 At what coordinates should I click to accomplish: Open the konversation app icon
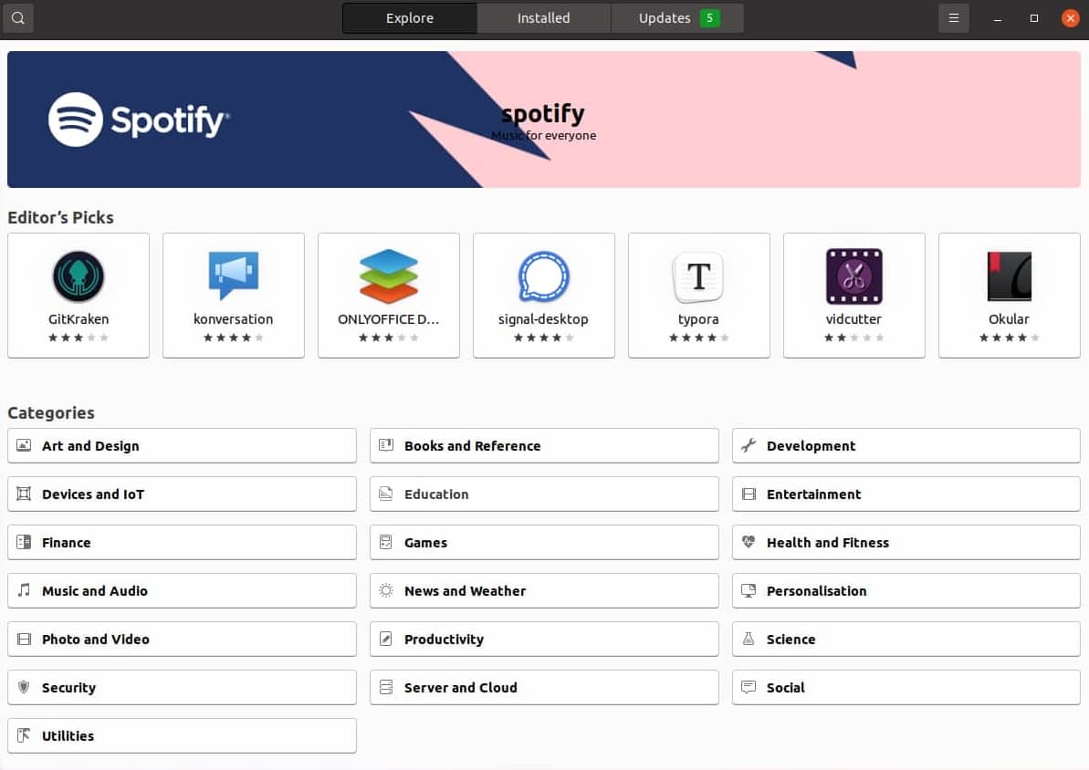tap(234, 276)
